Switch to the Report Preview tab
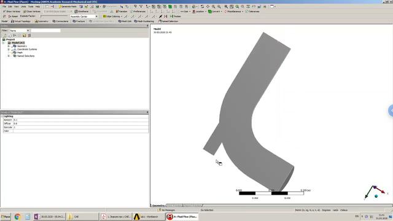 (193, 206)
